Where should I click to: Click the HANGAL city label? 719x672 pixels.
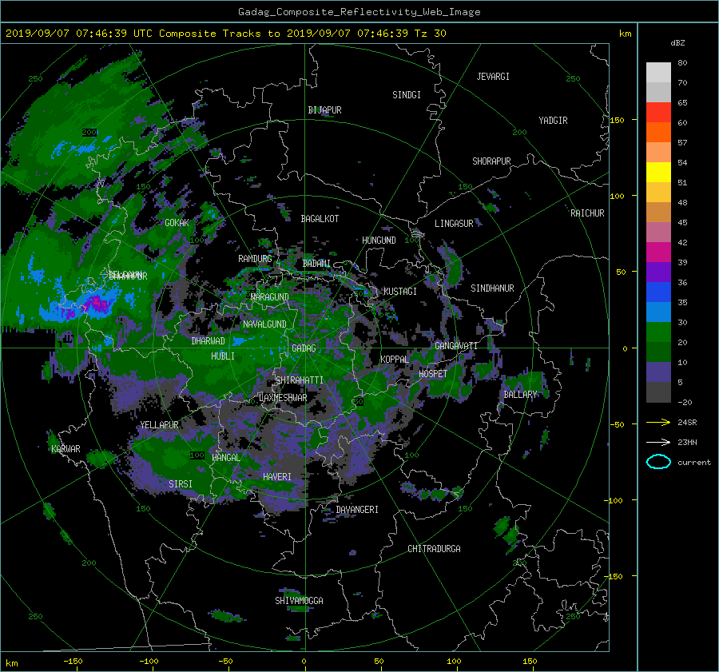click(x=226, y=458)
